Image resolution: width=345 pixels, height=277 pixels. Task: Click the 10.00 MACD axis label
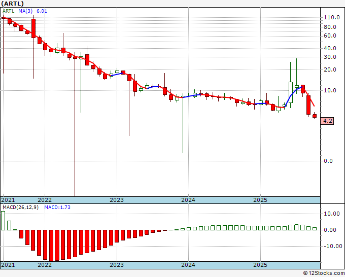click(x=332, y=214)
